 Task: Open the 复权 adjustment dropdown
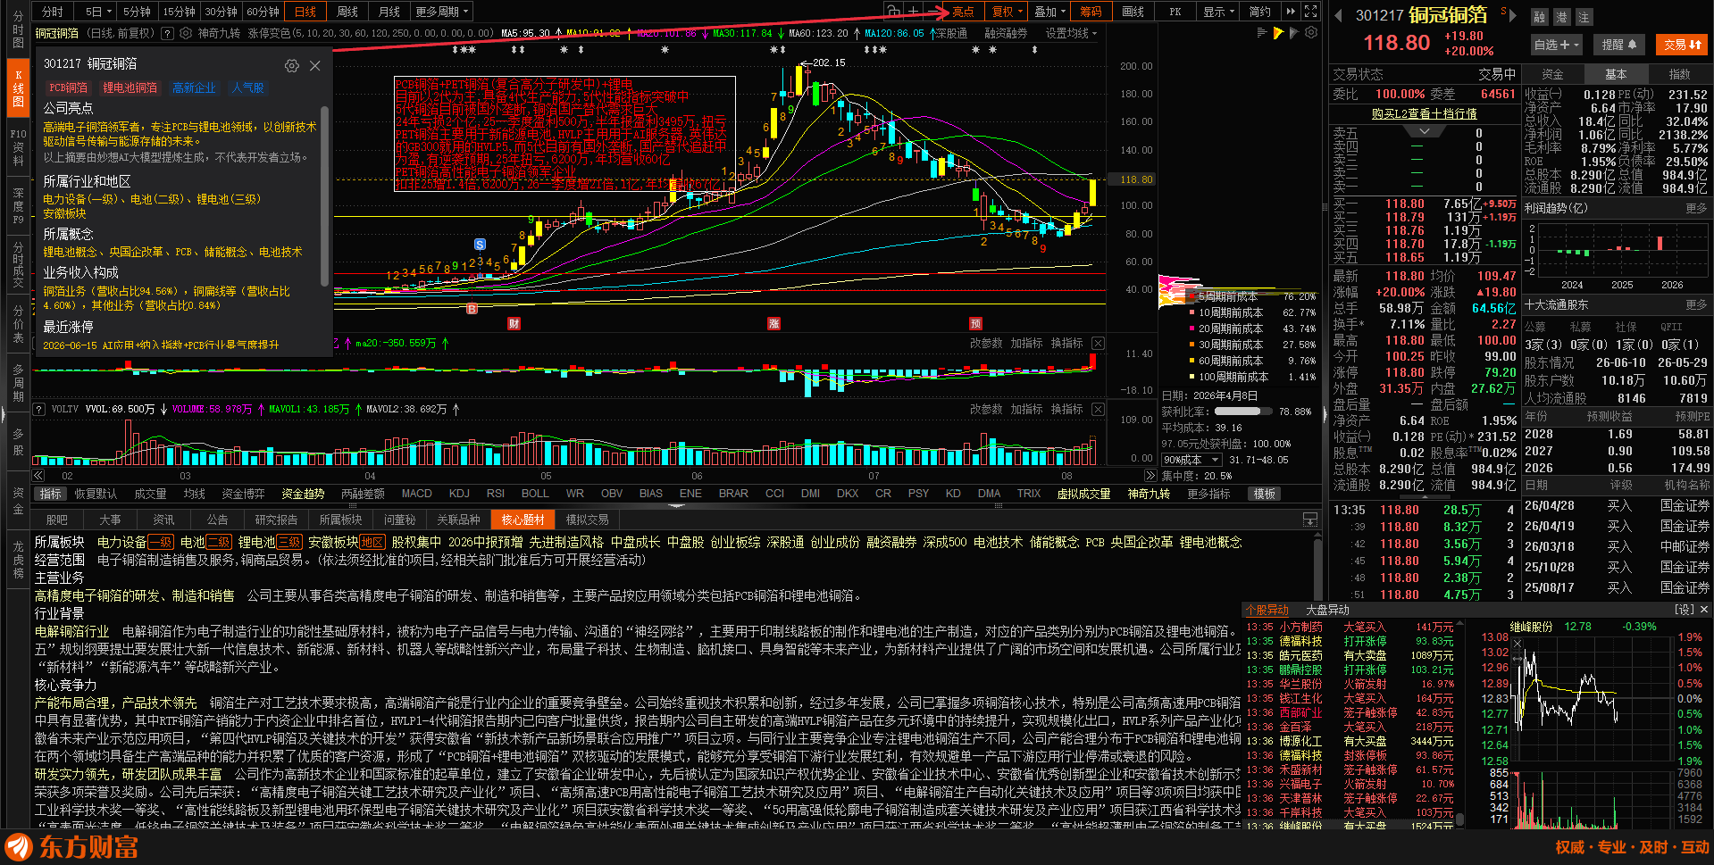tap(1007, 12)
